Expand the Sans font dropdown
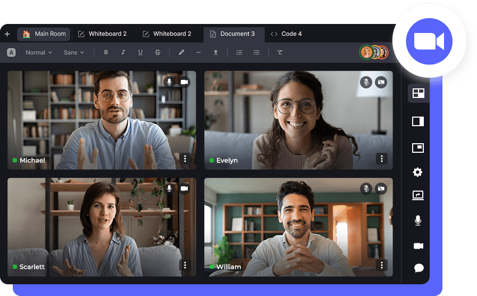Screen dimensions: 477x296 [x=74, y=52]
